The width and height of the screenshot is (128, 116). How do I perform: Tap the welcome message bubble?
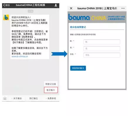tap(30, 37)
